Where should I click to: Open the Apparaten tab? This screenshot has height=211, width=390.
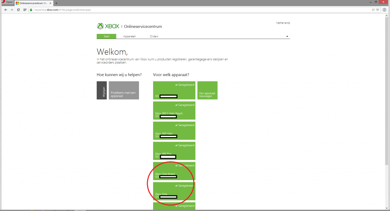click(x=129, y=36)
